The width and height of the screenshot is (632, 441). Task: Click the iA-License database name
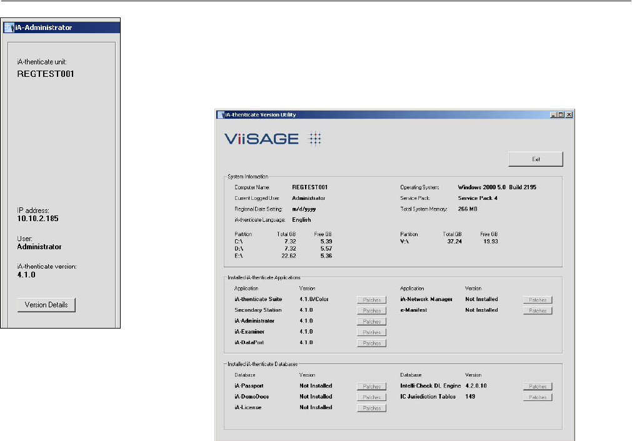coord(248,407)
